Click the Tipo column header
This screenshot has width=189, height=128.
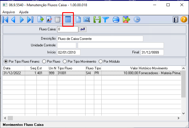98,68
